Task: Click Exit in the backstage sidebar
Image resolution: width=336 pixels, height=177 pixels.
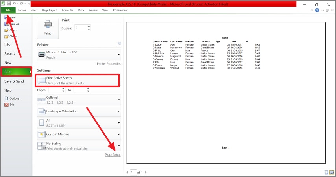Action: [9, 105]
